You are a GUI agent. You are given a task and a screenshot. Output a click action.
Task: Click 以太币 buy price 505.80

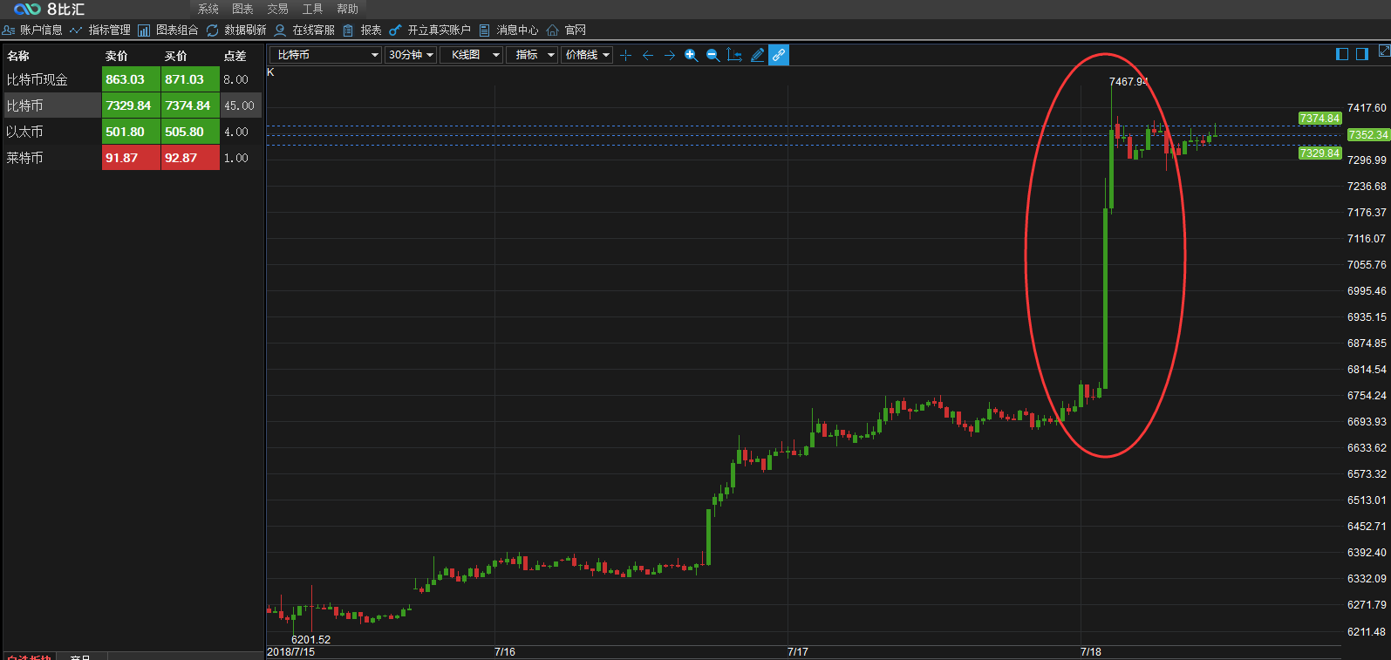pyautogui.click(x=190, y=132)
